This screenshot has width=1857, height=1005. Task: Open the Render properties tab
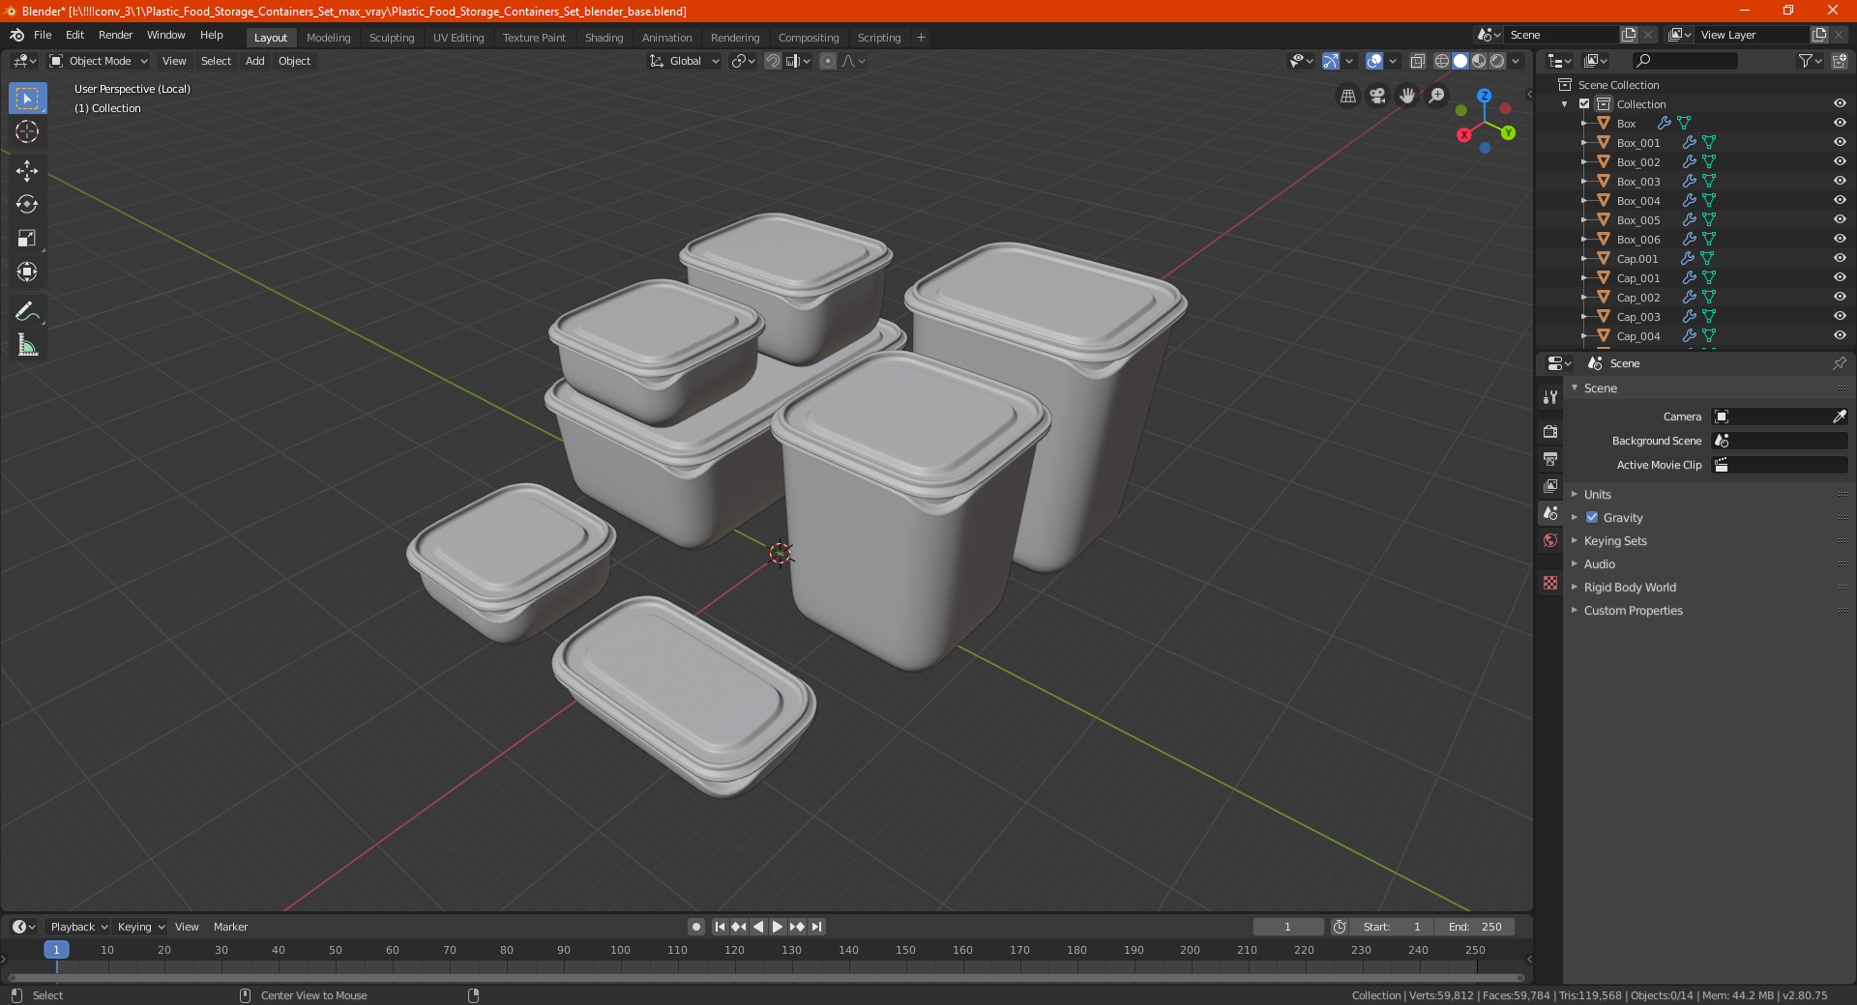[x=1550, y=431]
